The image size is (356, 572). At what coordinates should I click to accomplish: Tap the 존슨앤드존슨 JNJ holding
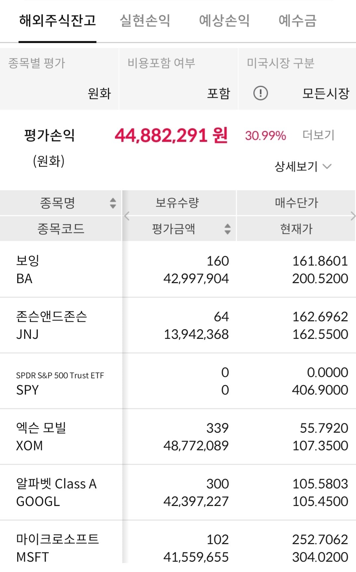(61, 325)
